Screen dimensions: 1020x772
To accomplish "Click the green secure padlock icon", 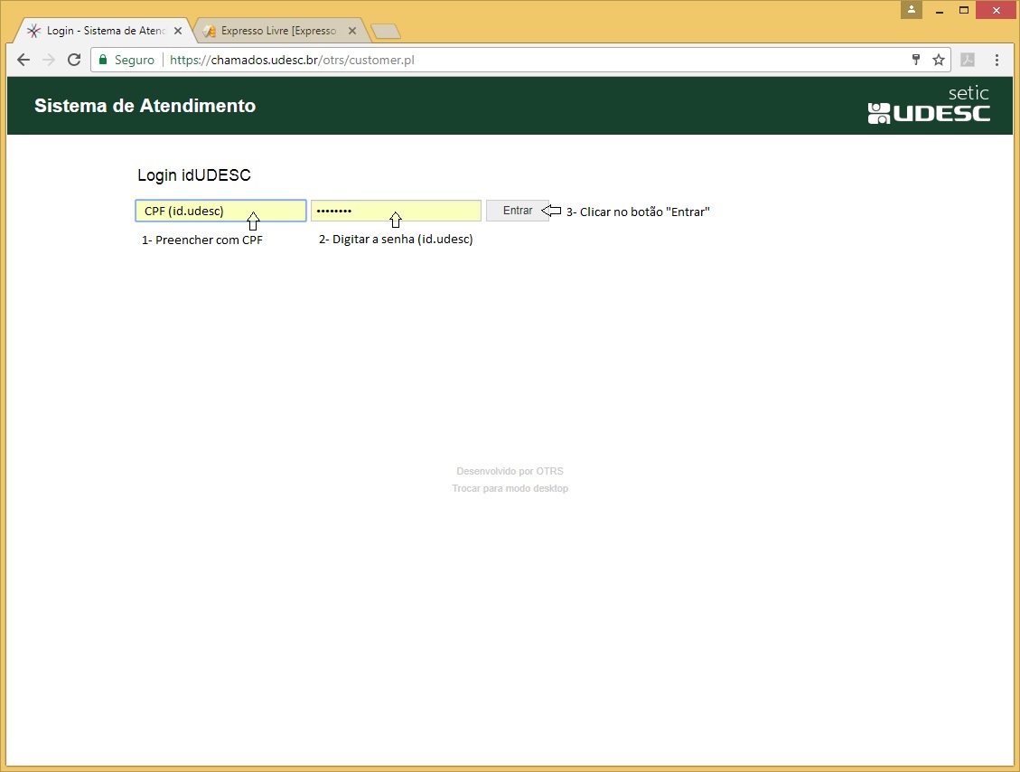I will tap(103, 60).
